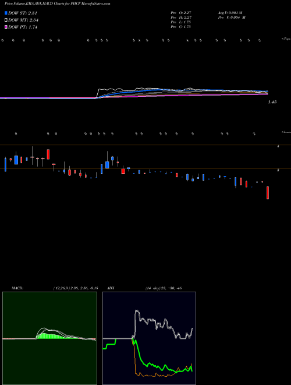
Task: Click the 'Pre C: 1.73' value
Action: click(181, 27)
